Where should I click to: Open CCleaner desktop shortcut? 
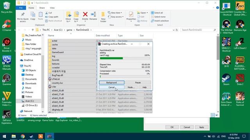click(7, 25)
